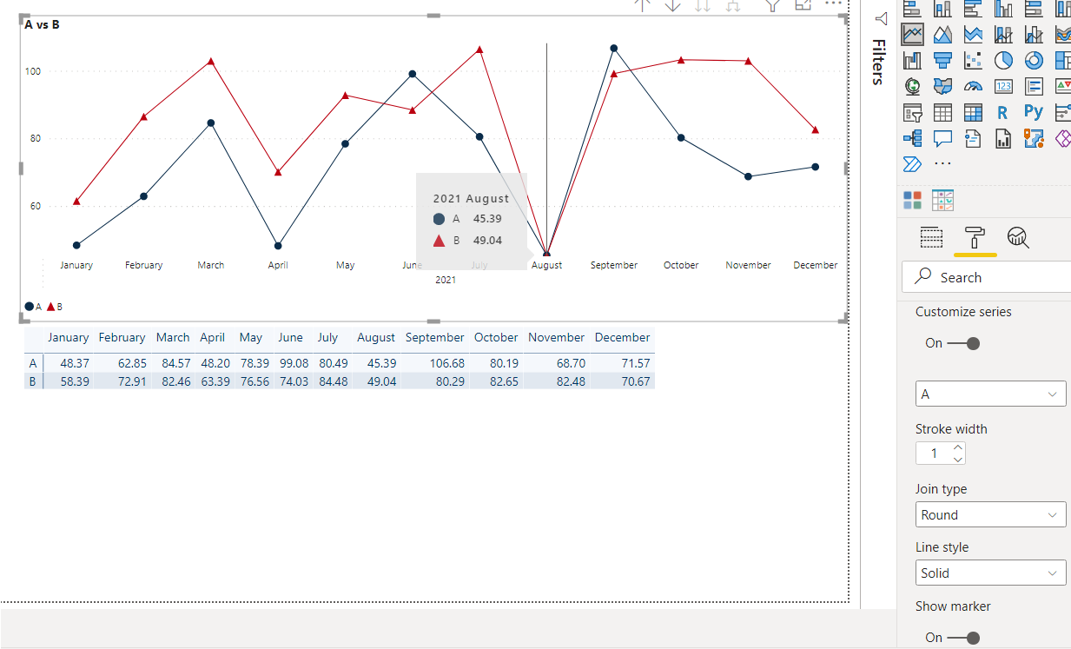This screenshot has width=1071, height=649.
Task: Select the four colored squares custom visual
Action: click(x=912, y=201)
